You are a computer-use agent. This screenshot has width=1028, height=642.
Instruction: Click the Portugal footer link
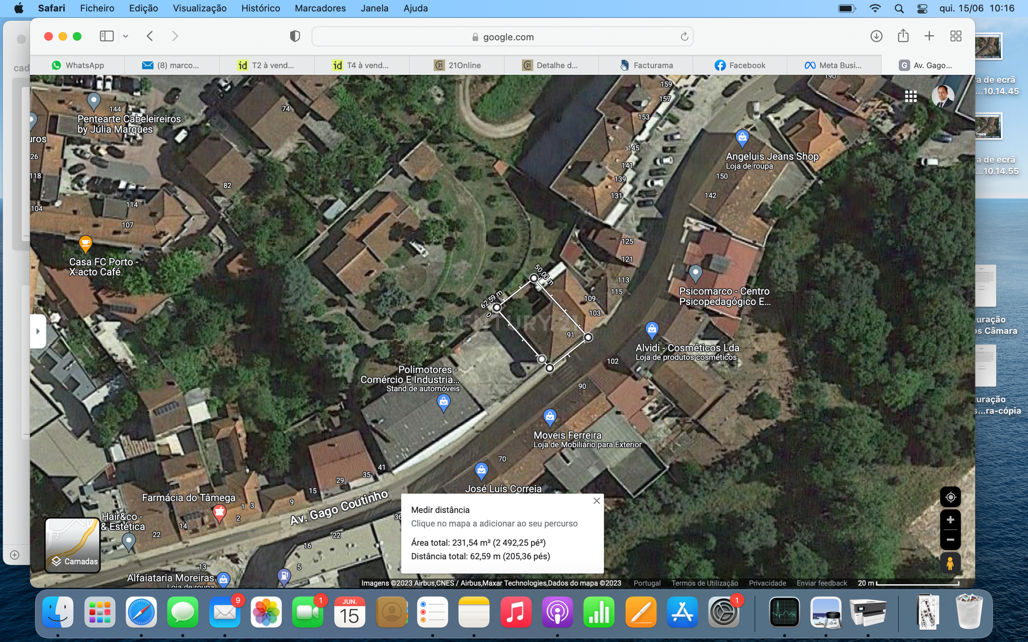[647, 583]
